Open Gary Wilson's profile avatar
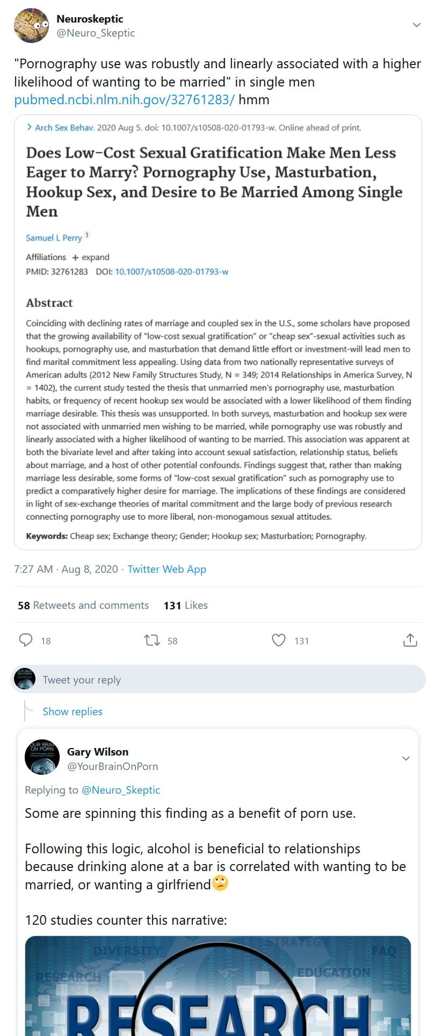This screenshot has width=435, height=1036. pyautogui.click(x=42, y=757)
